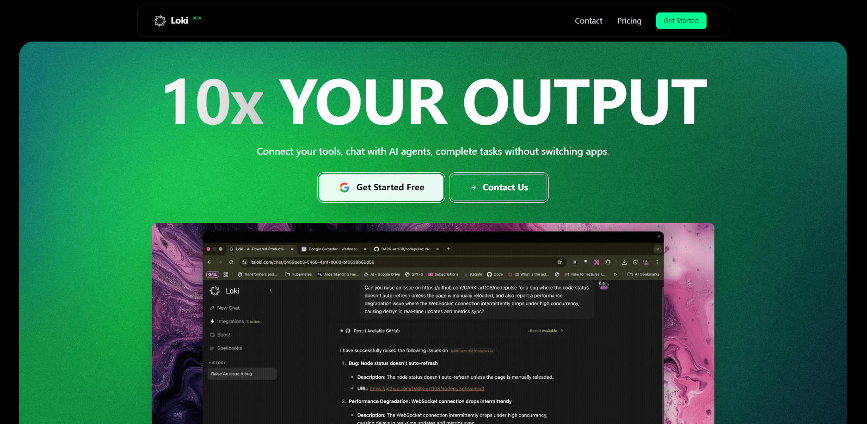Image resolution: width=867 pixels, height=424 pixels.
Task: Click the extensions puzzle icon in the preview
Action: click(608, 262)
